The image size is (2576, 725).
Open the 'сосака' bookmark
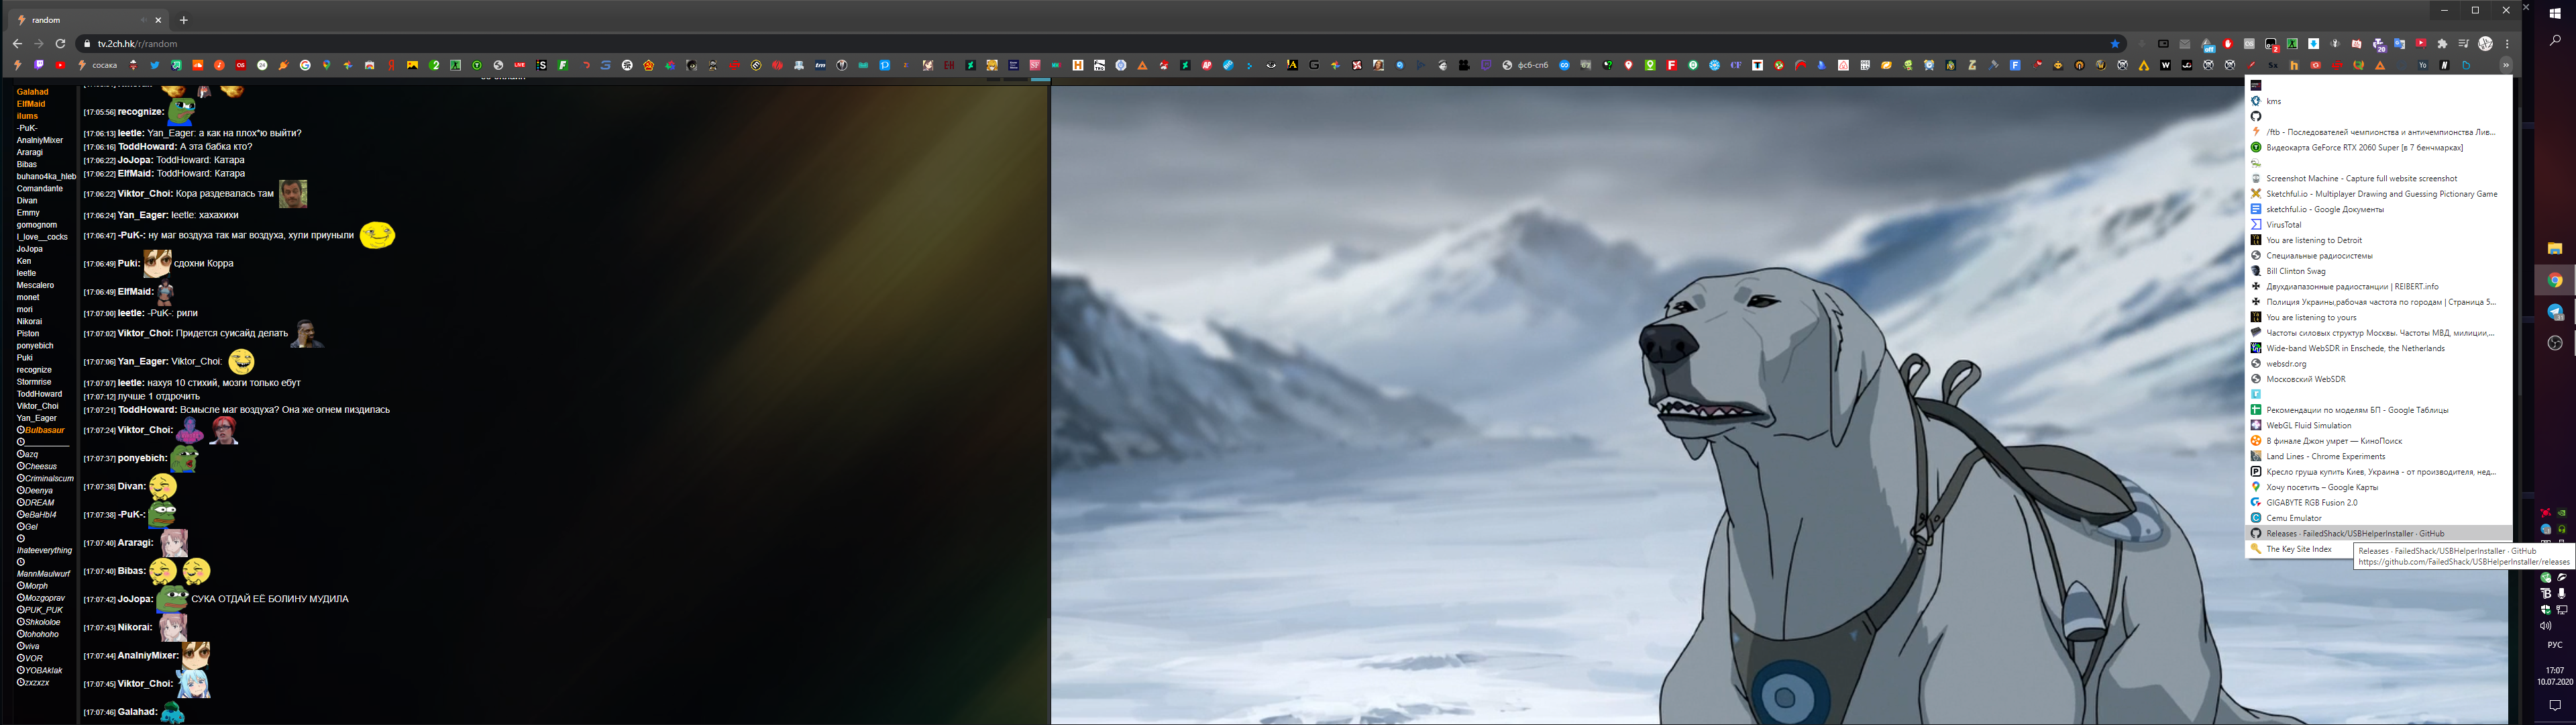tap(98, 65)
